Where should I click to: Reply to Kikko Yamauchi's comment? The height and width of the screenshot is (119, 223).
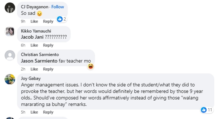(48, 45)
